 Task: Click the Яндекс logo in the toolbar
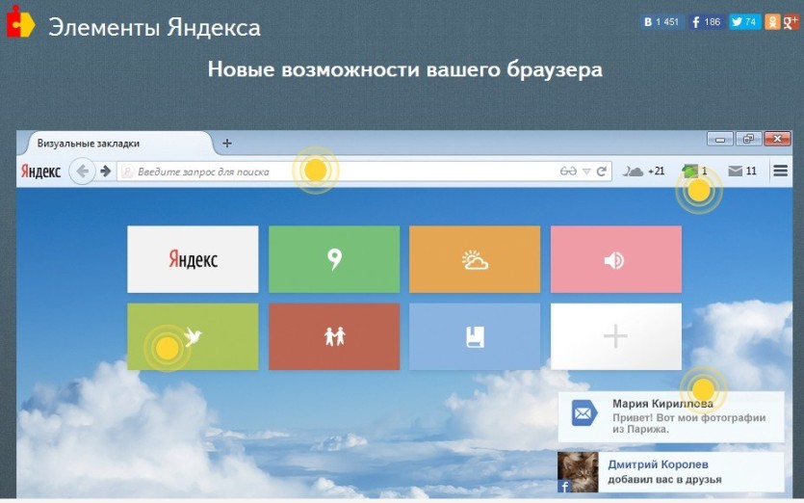(x=40, y=171)
